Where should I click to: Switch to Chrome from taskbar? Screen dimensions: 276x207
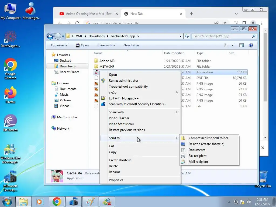point(57,202)
